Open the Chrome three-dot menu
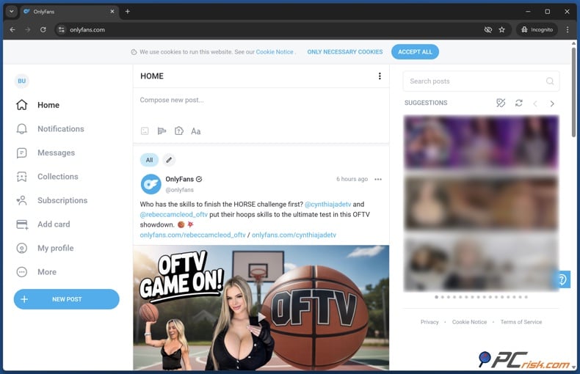This screenshot has height=374, width=580. 568,29
